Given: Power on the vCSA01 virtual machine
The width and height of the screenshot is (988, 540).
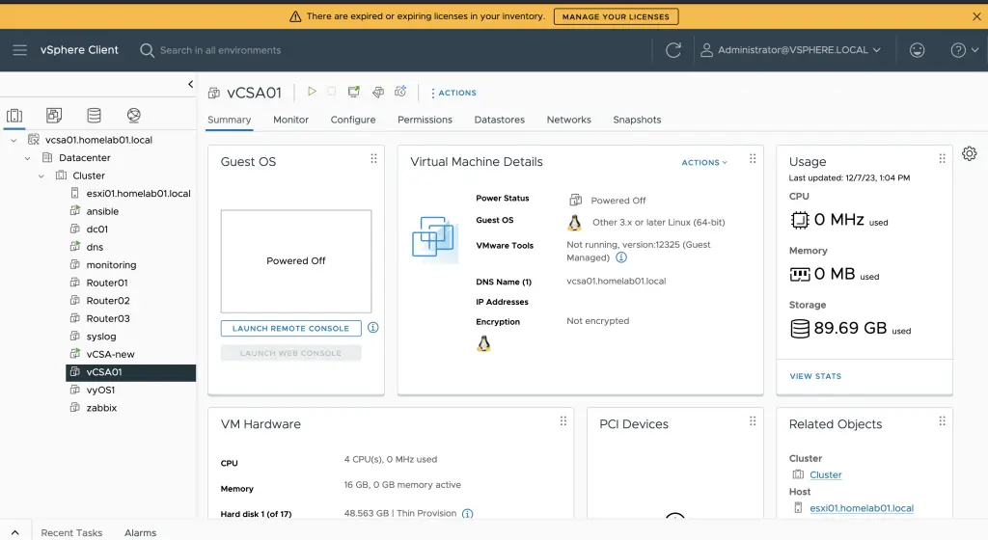Looking at the screenshot, I should coord(312,92).
